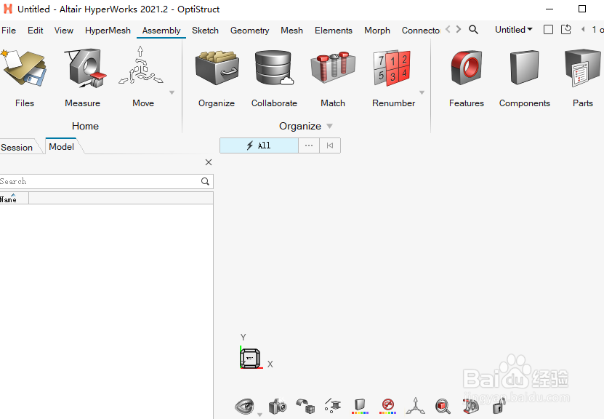The height and width of the screenshot is (419, 604).
Task: Select the Measure tool
Action: pyautogui.click(x=82, y=76)
